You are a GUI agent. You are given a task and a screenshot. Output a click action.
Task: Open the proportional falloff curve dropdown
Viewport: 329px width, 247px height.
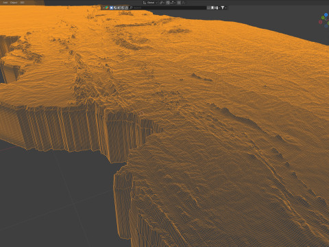coord(184,3)
